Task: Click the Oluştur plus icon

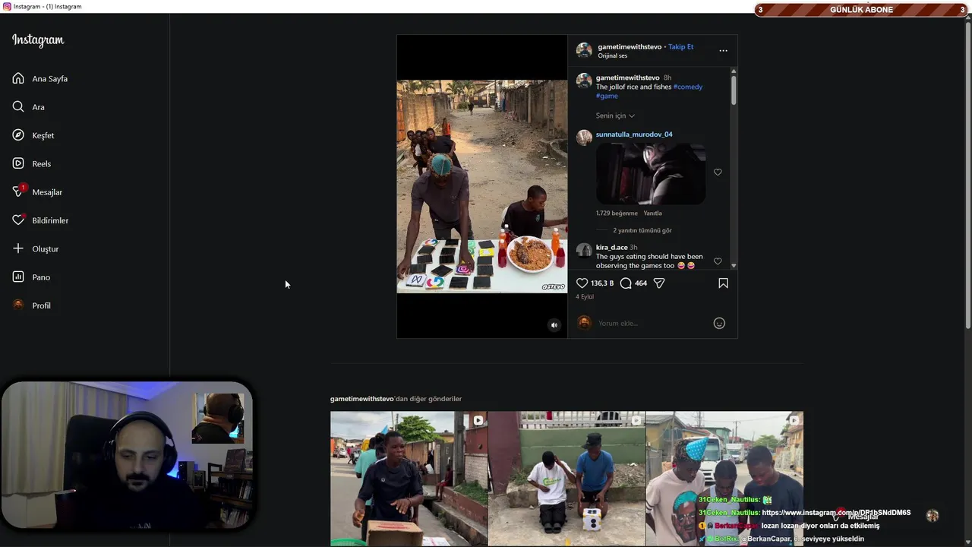Action: [18, 248]
